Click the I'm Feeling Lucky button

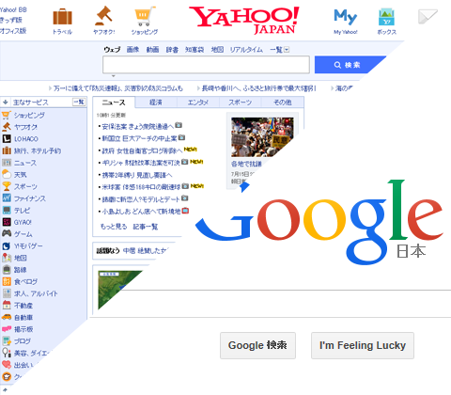(363, 345)
